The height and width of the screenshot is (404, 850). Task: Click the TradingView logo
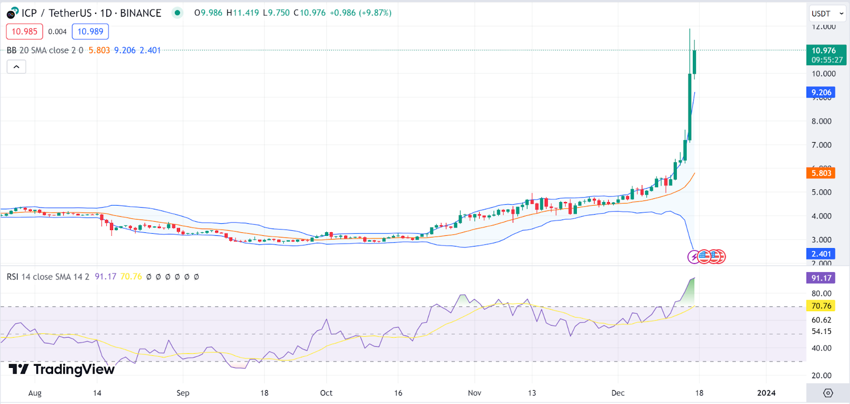coord(62,369)
